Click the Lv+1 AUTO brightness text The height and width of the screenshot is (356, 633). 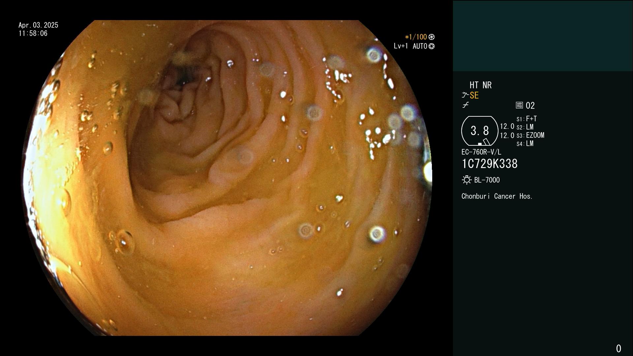coord(410,46)
